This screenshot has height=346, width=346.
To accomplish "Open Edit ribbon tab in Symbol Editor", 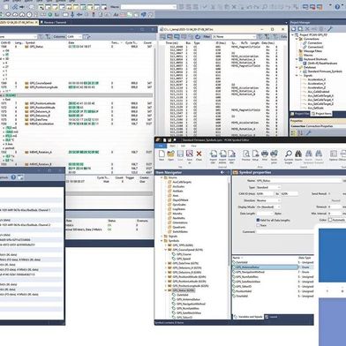I will 183,146.
